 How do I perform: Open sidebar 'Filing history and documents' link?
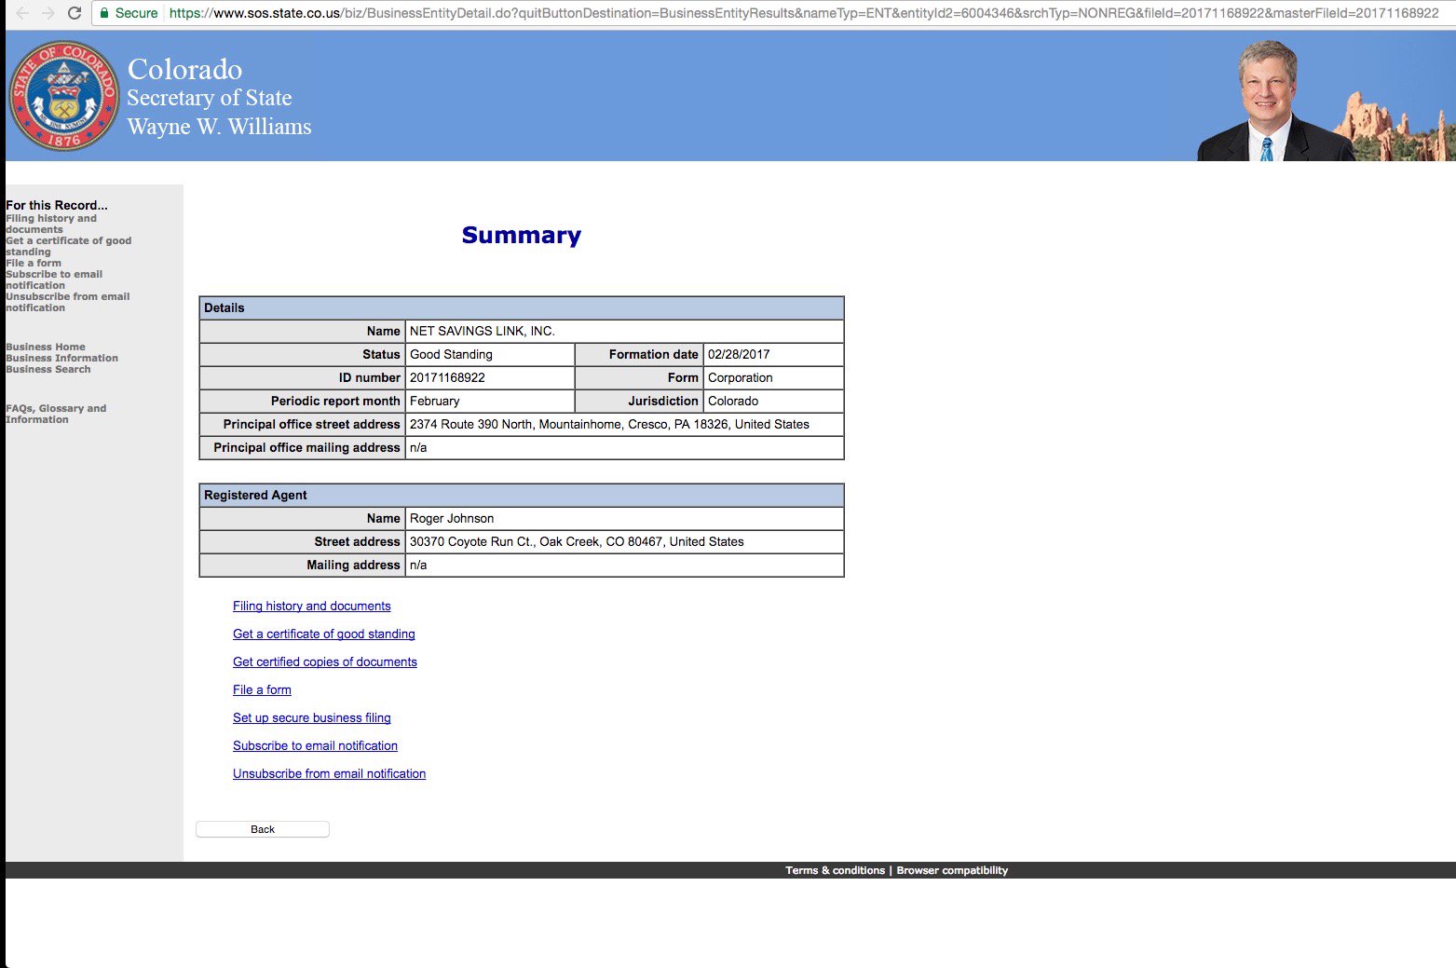point(51,224)
